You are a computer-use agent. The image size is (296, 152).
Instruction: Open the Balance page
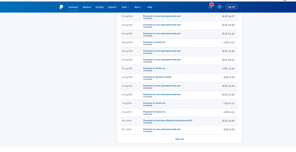coord(87,7)
